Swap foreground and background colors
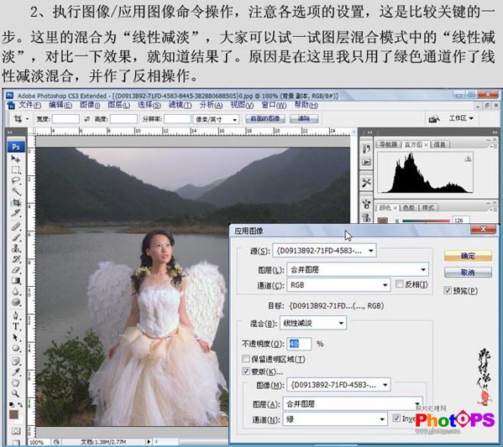This screenshot has height=447, width=503. (x=20, y=404)
